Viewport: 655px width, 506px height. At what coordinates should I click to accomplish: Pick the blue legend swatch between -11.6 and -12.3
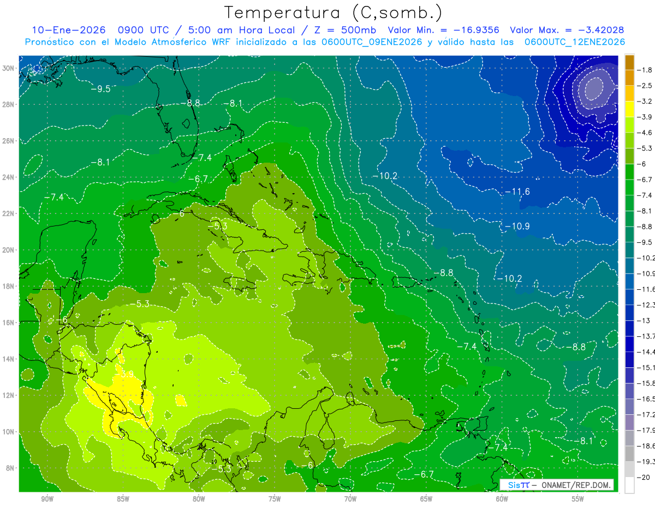point(629,296)
